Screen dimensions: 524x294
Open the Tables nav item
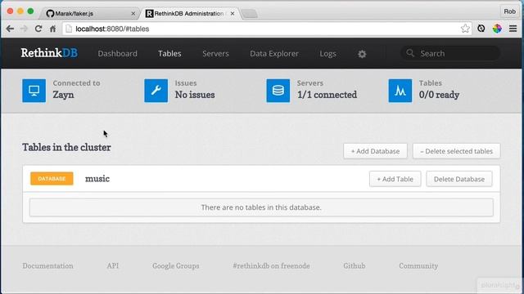tap(169, 53)
